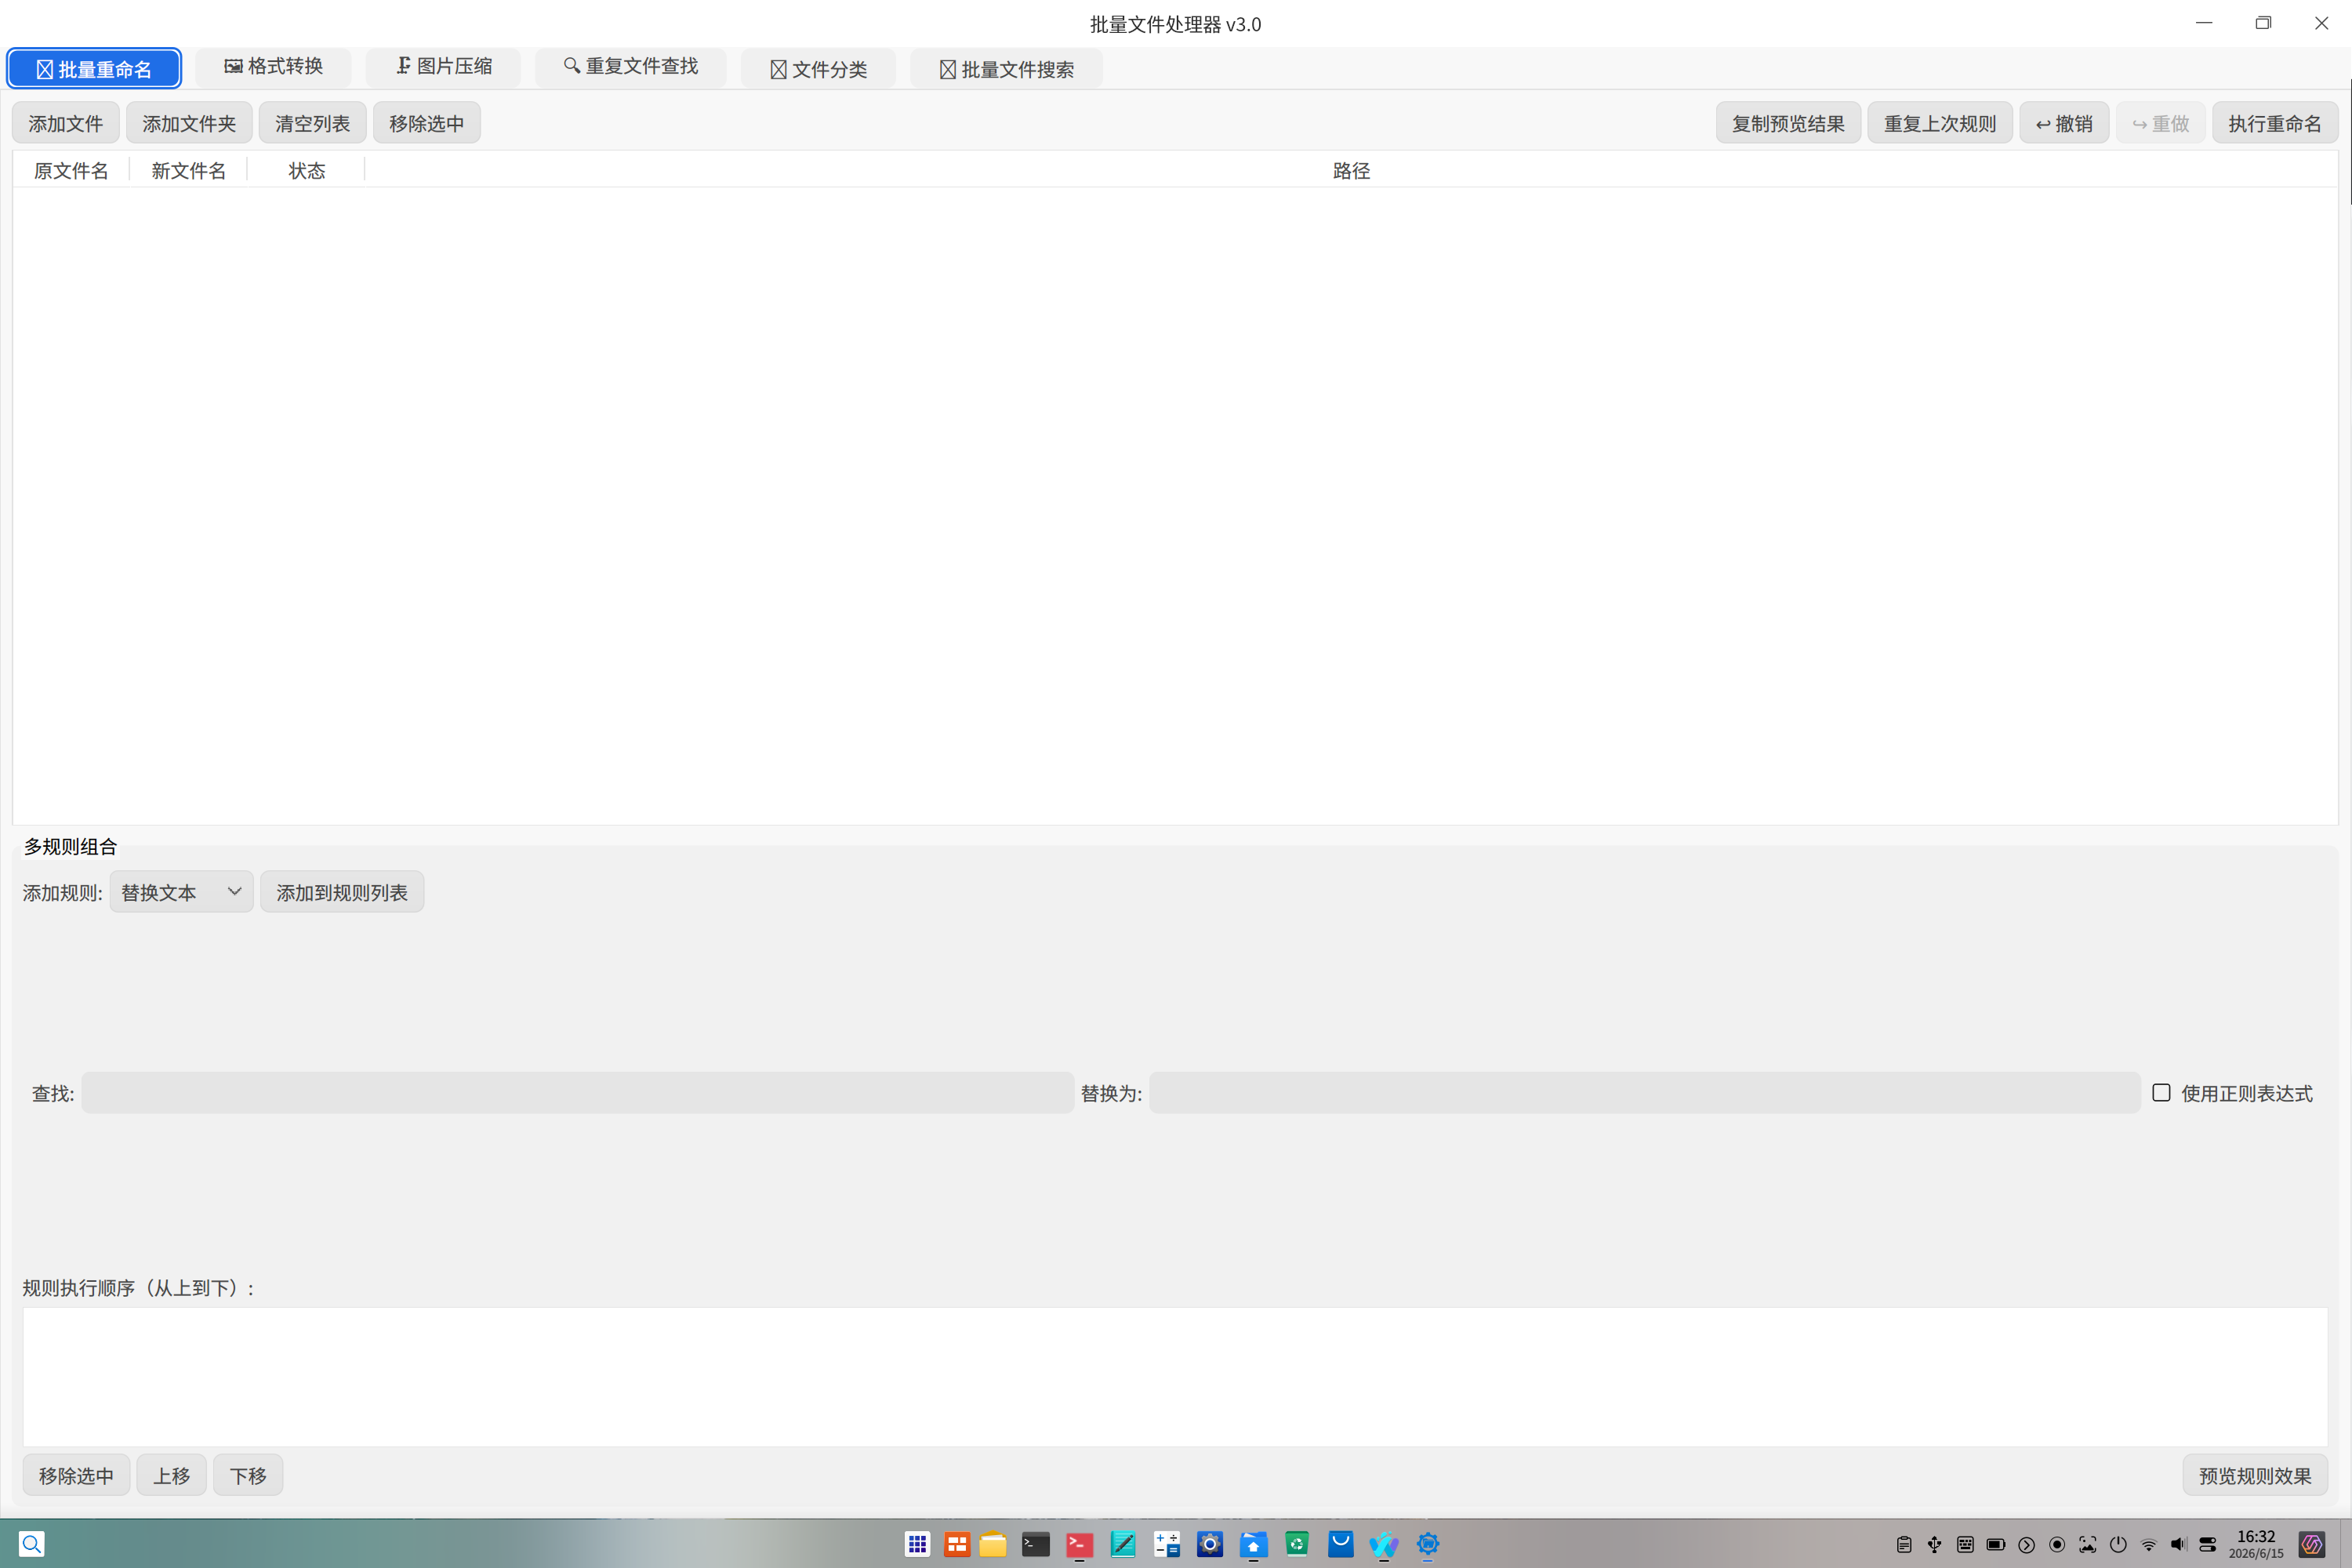Open the on-screen keyboard tray icon
Image resolution: width=2352 pixels, height=1568 pixels.
pyautogui.click(x=1965, y=1545)
